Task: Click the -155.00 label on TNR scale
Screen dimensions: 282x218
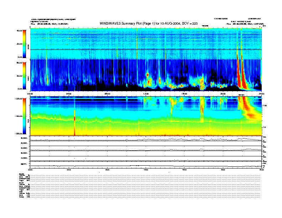Action: click(18, 133)
